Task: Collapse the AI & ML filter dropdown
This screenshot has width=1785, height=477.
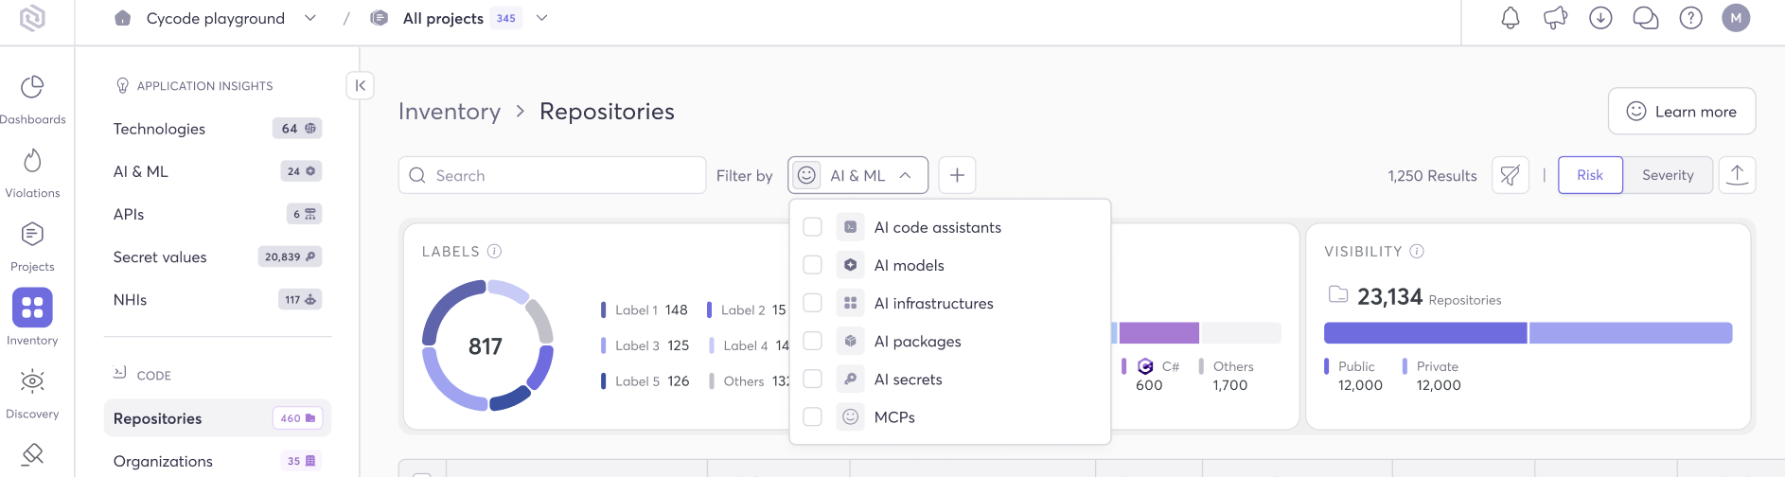Action: pos(905,175)
